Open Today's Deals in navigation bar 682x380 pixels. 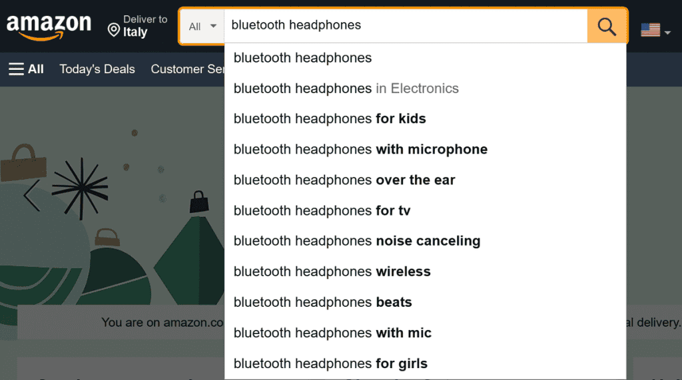point(97,69)
